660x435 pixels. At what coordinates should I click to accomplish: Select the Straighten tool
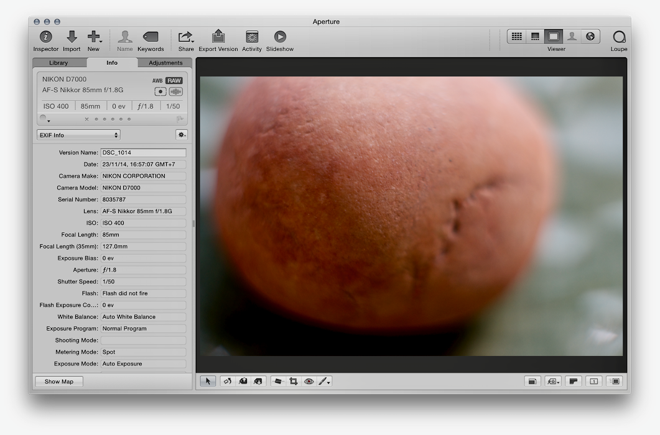[278, 381]
